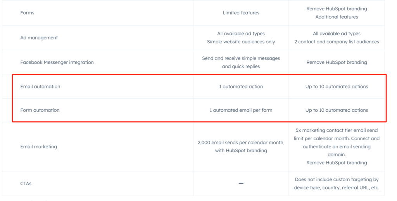The image size is (397, 201).
Task: Click the Ad management row label
Action: [39, 37]
